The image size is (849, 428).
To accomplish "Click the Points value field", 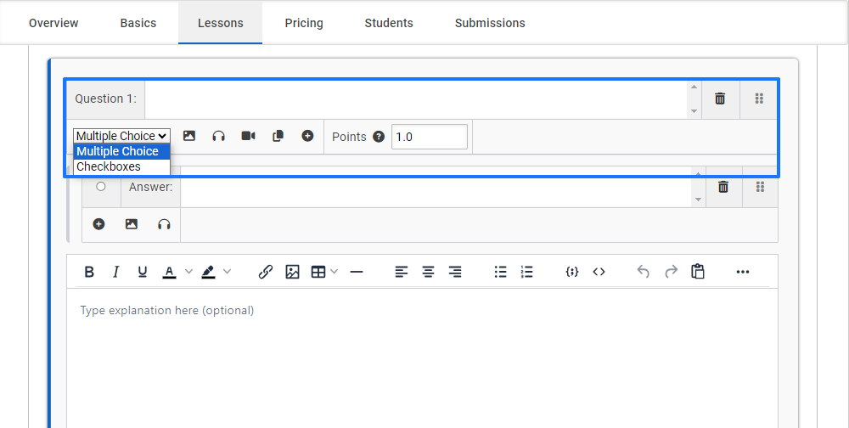I will point(430,137).
